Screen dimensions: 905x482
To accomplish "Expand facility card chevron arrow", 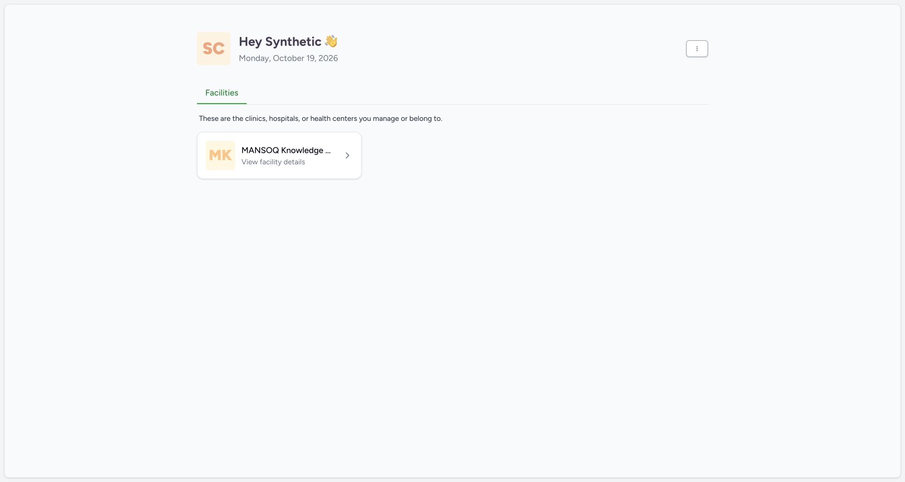I will [347, 155].
